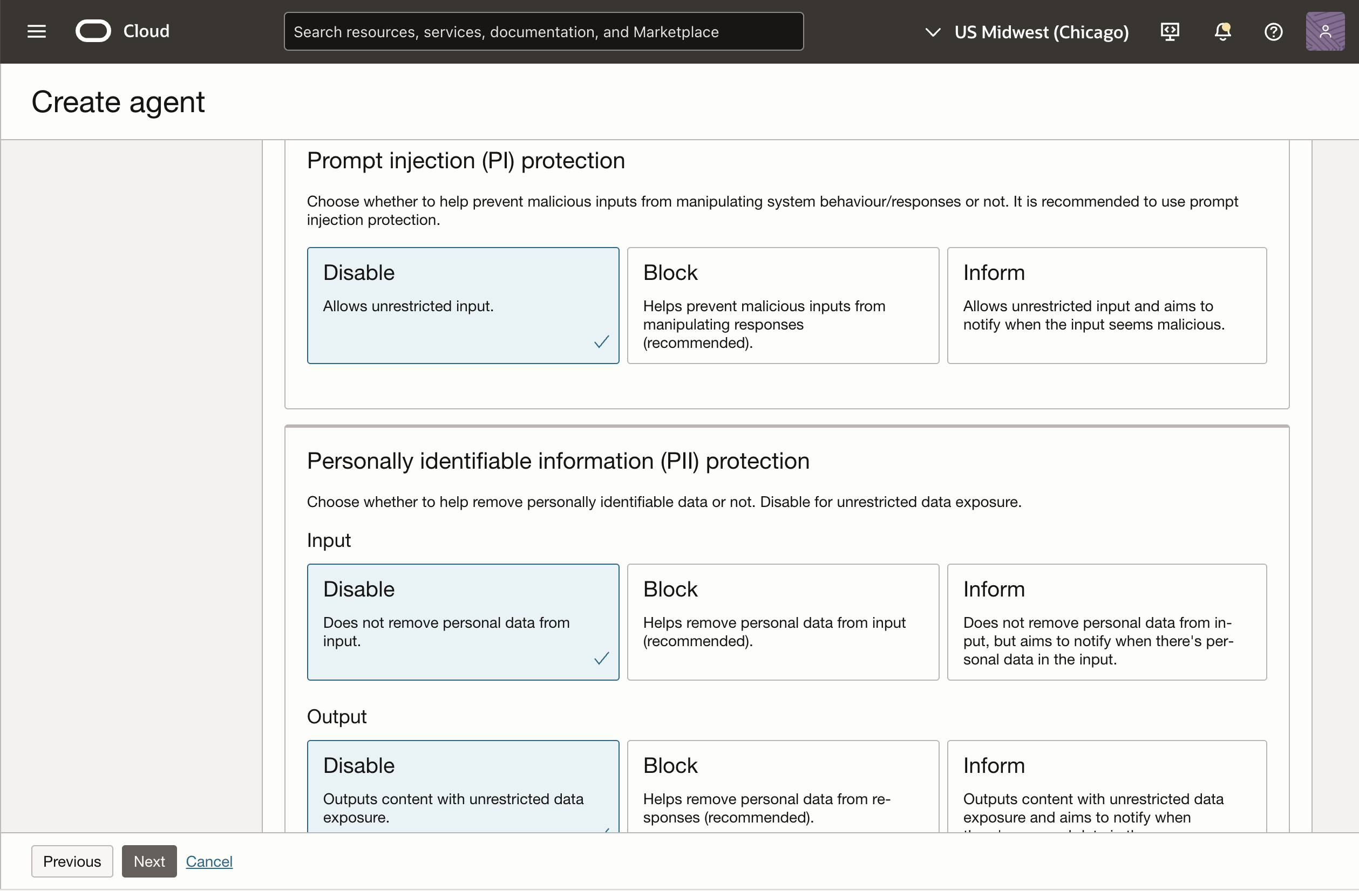The image size is (1359, 891).
Task: Open the Cloud Shell developer tools icon
Action: [1170, 31]
